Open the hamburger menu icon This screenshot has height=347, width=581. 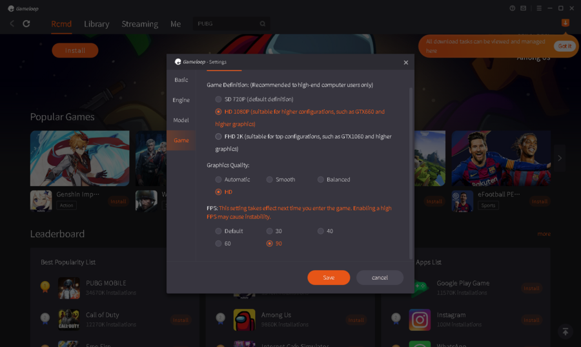(x=539, y=8)
